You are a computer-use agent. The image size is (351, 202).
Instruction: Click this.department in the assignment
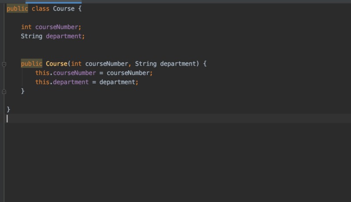coord(62,82)
